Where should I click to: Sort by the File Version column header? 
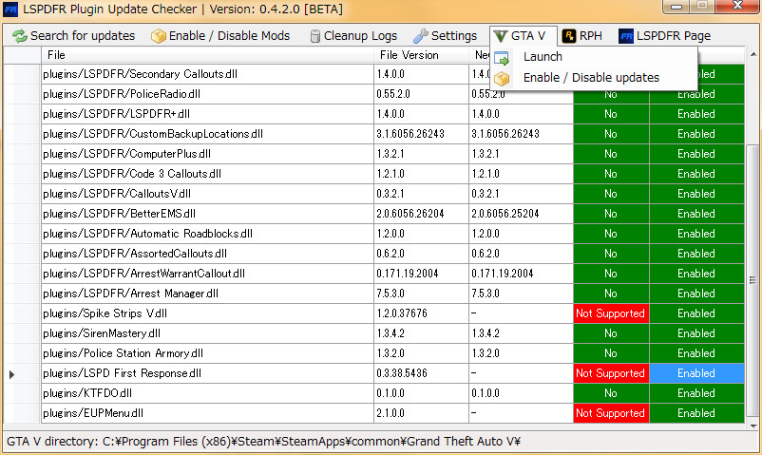(421, 55)
